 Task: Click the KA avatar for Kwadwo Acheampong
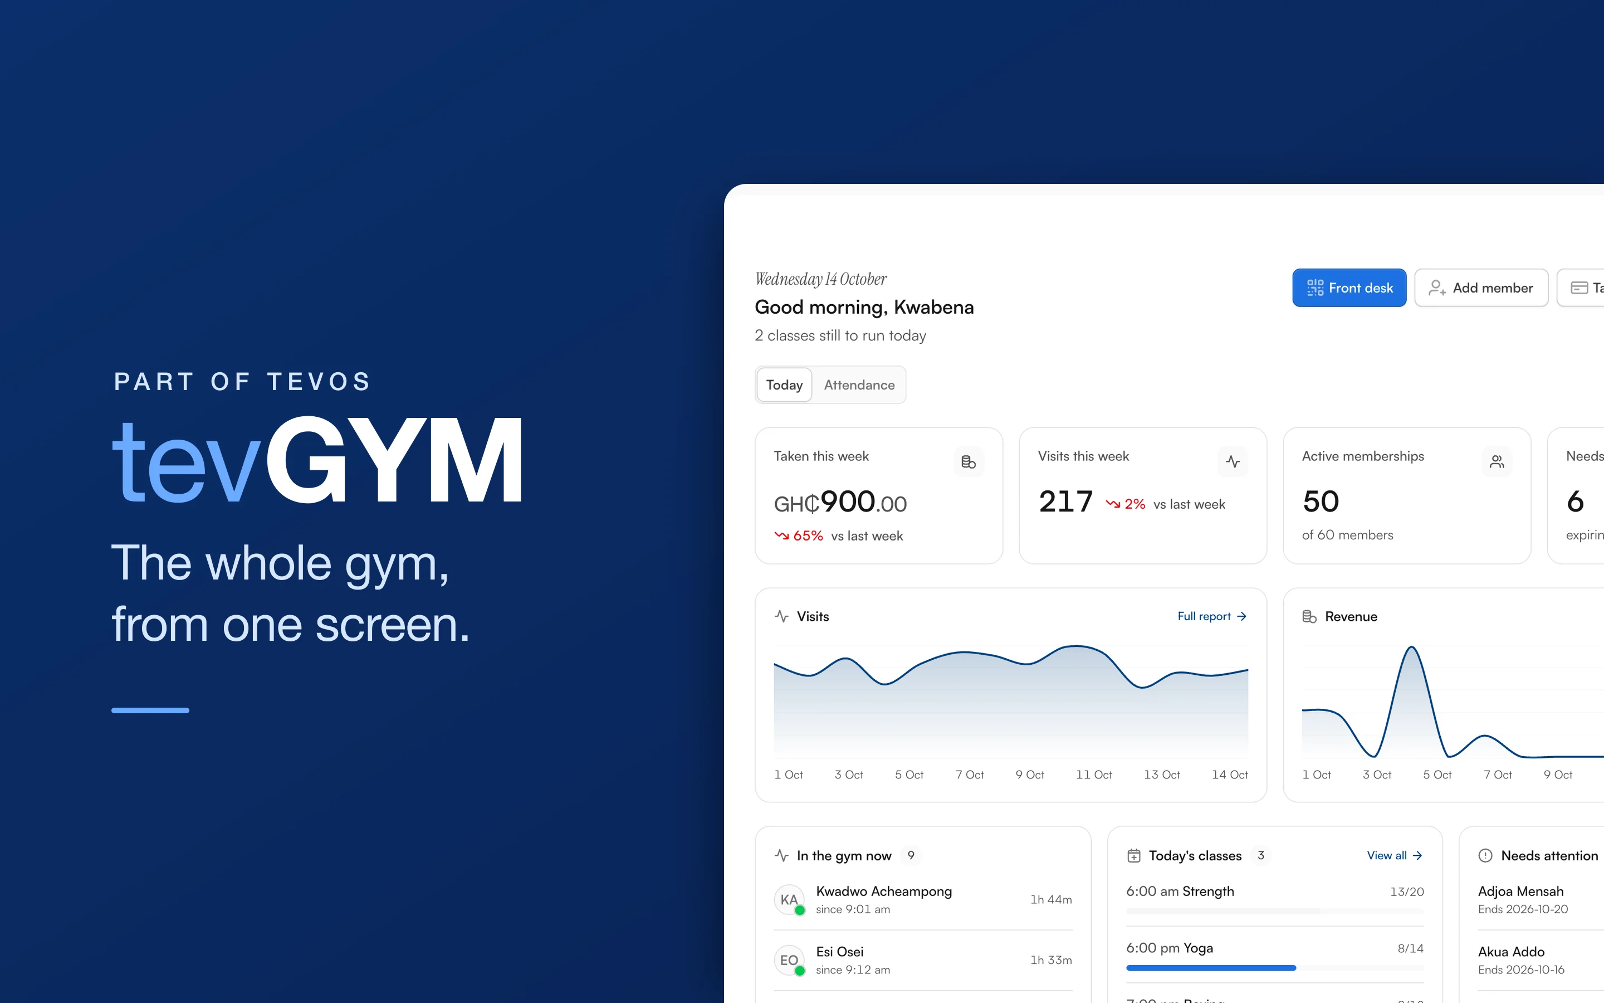click(789, 899)
